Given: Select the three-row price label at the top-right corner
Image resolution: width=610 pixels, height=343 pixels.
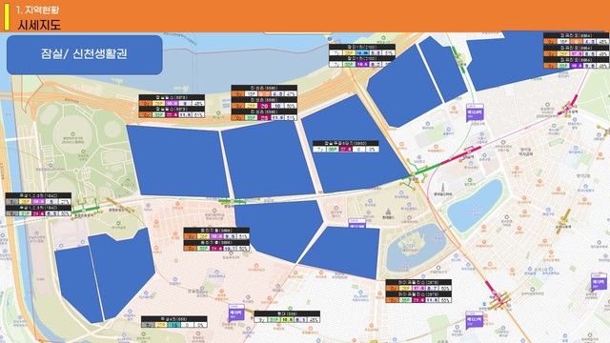Looking at the screenshot, I should [x=576, y=50].
